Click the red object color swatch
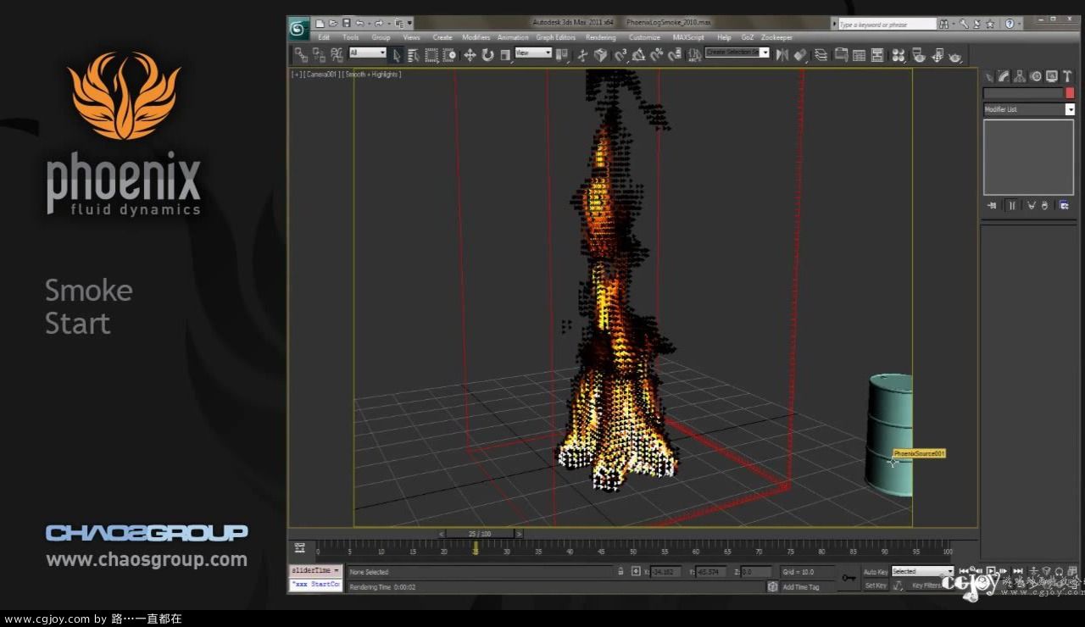1085x627 pixels. [1070, 93]
